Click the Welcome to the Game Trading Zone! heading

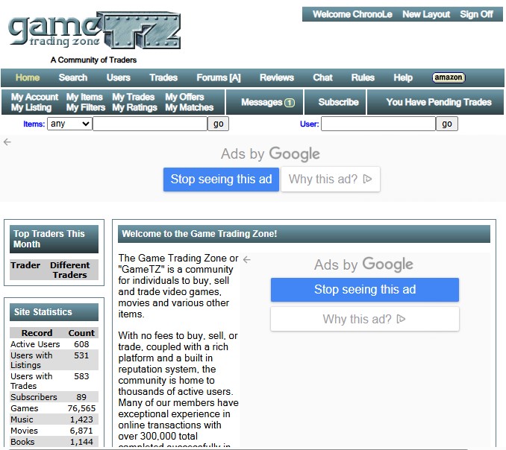click(199, 233)
